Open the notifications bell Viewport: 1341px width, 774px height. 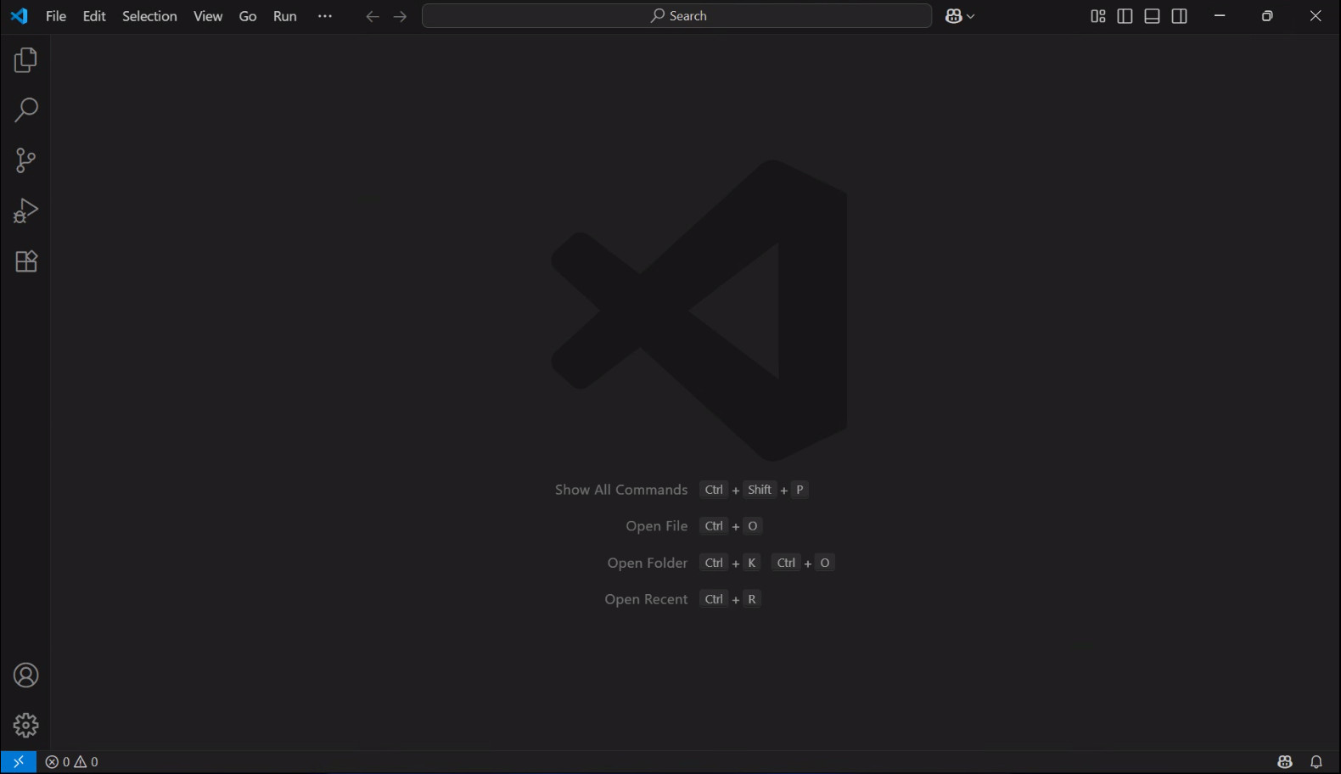(x=1316, y=762)
